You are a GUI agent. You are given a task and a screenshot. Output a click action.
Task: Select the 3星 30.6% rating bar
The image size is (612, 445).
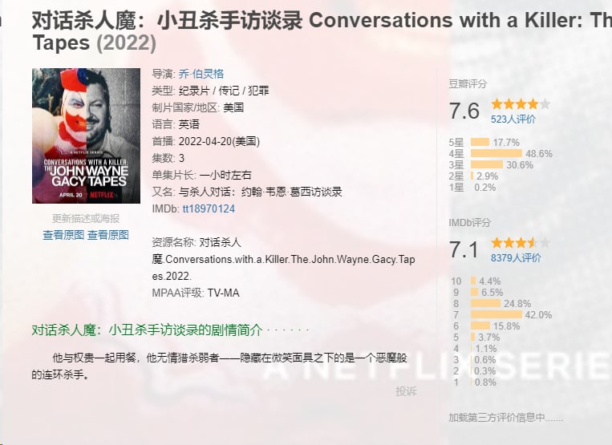click(x=487, y=164)
